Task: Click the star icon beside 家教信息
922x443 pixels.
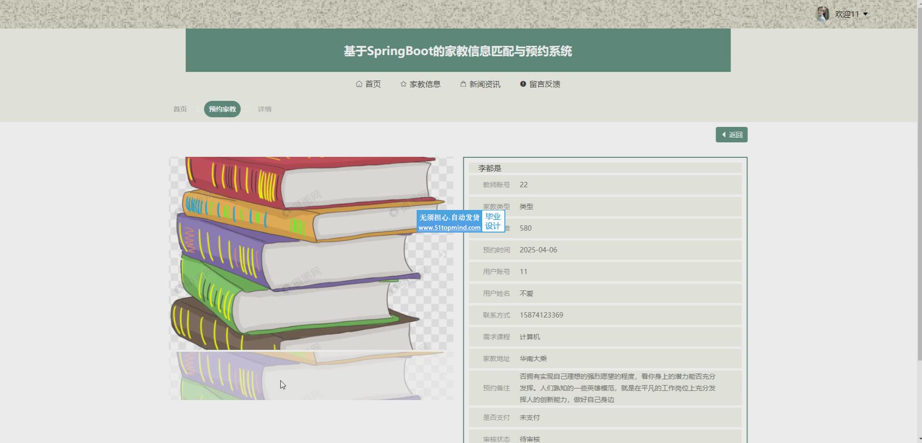Action: click(403, 84)
